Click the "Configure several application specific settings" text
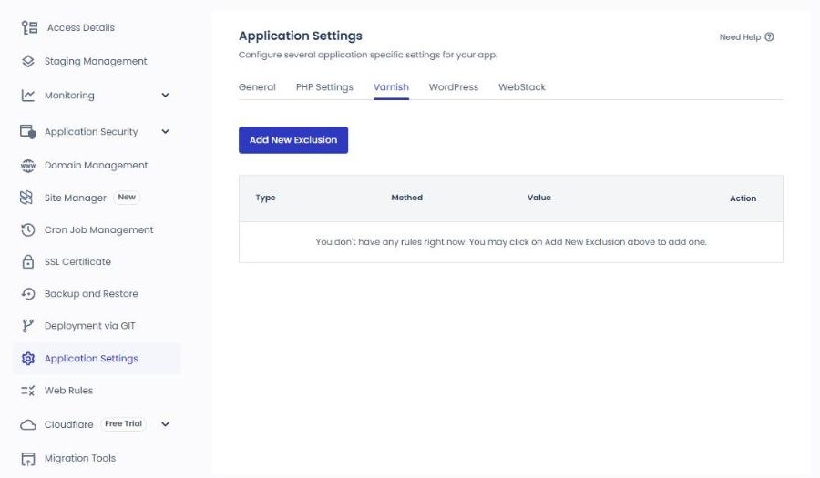The width and height of the screenshot is (820, 478). 368,55
